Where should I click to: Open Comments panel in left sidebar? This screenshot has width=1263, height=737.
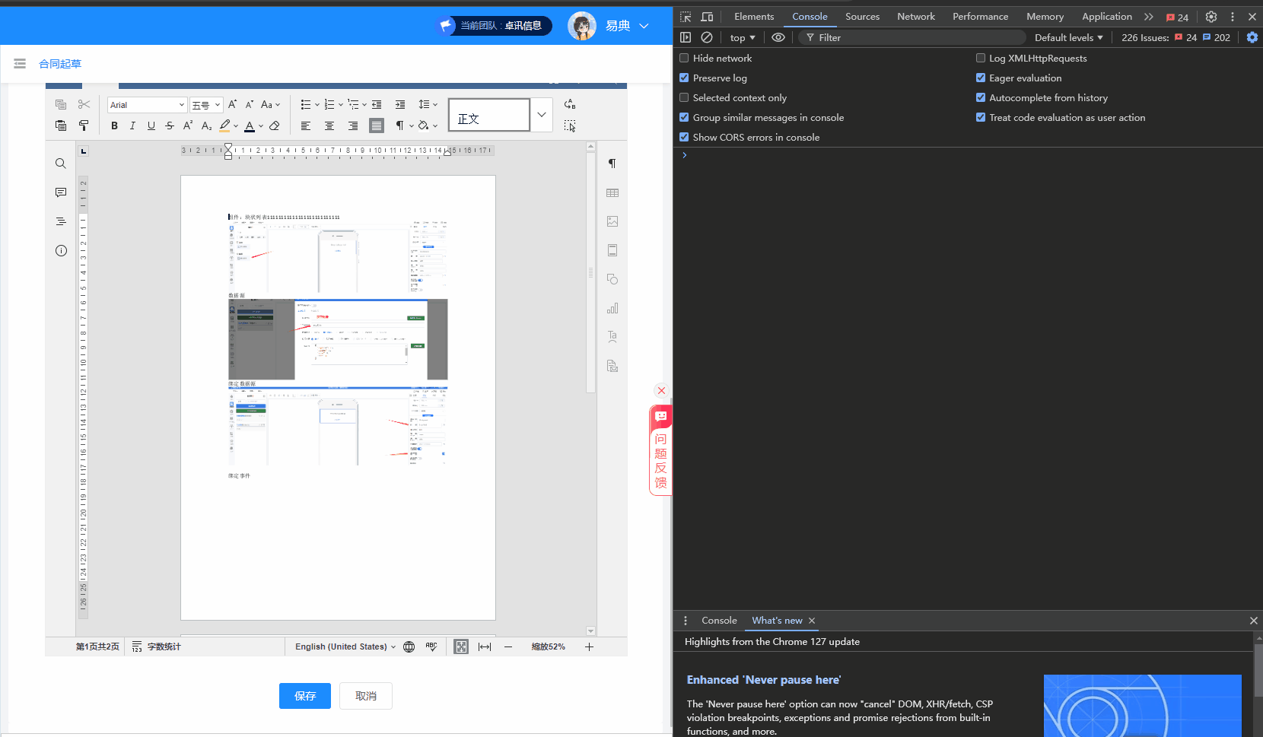61,192
